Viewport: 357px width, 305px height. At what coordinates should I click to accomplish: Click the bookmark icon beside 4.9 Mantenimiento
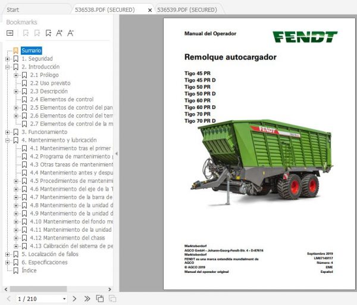point(24,214)
